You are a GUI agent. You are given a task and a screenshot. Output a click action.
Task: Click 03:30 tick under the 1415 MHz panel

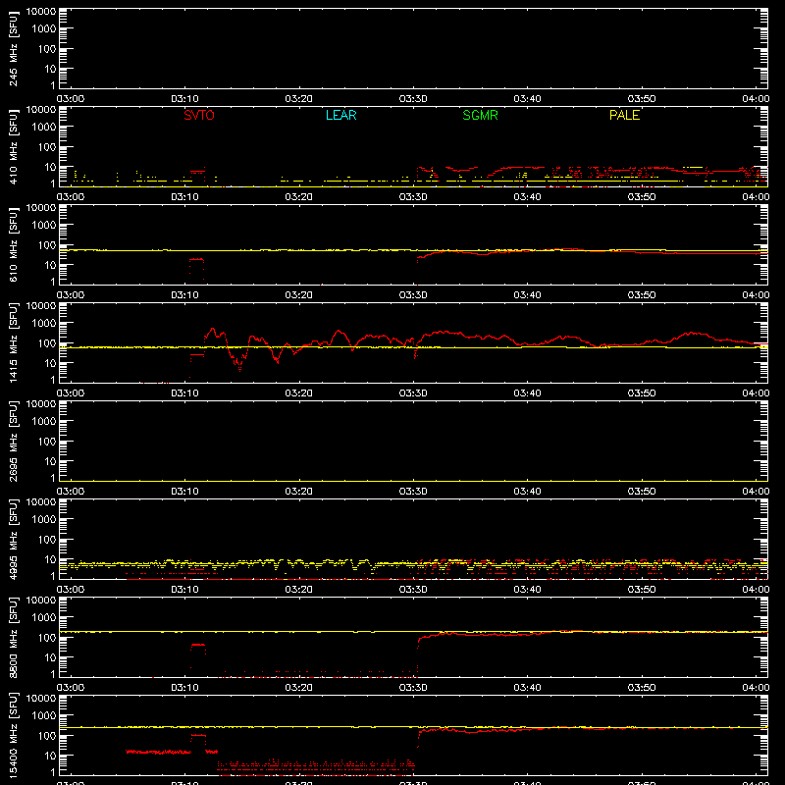tap(413, 393)
